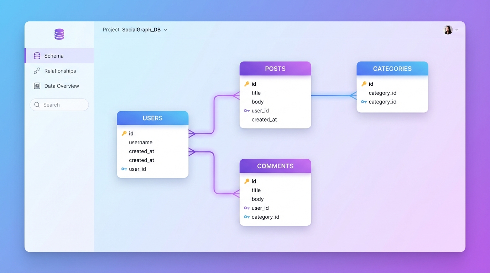
Task: Switch to the Data Overview section
Action: coord(61,86)
